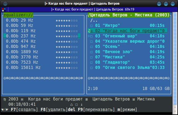Click the F9 [переназвать] command
The height and width of the screenshot is (115, 178).
pyautogui.click(x=96, y=109)
